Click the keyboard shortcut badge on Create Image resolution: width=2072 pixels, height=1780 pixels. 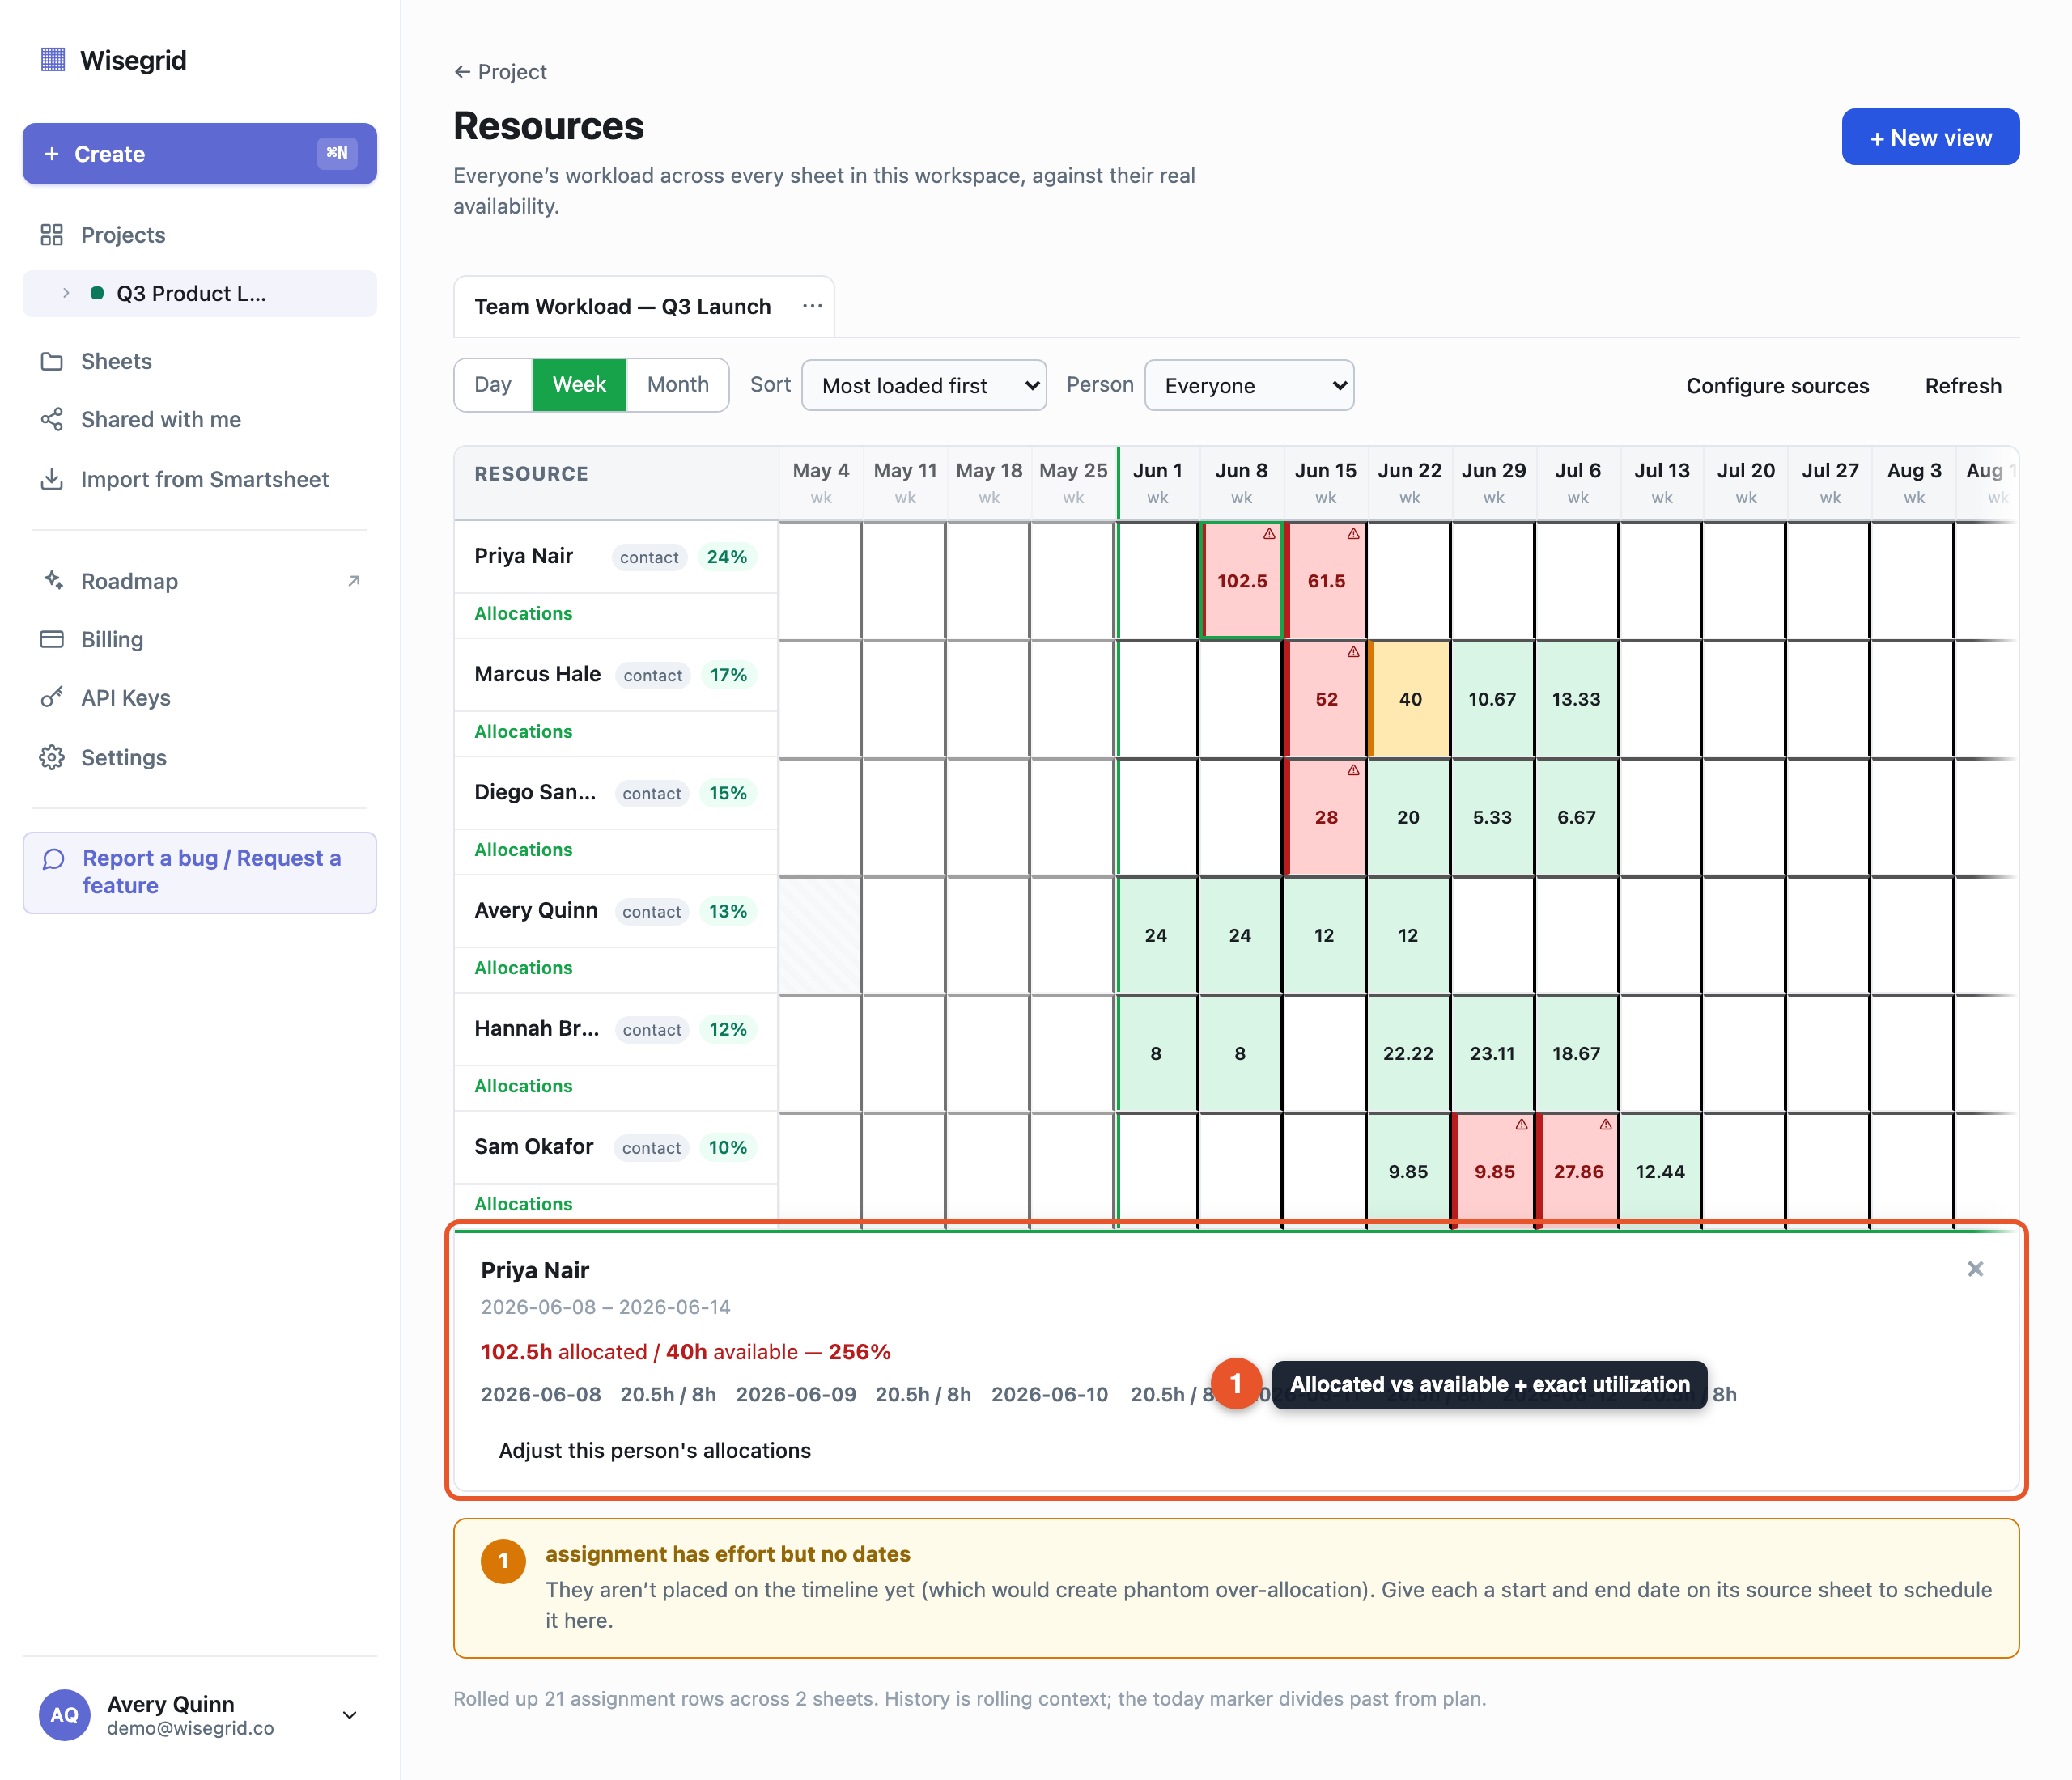pos(337,153)
